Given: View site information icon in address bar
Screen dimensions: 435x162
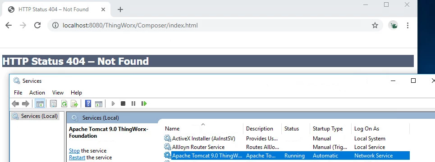Looking at the screenshot, I should tap(55, 26).
